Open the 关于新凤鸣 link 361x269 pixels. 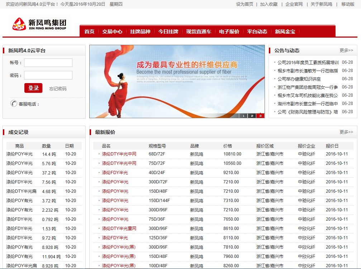point(322,4)
